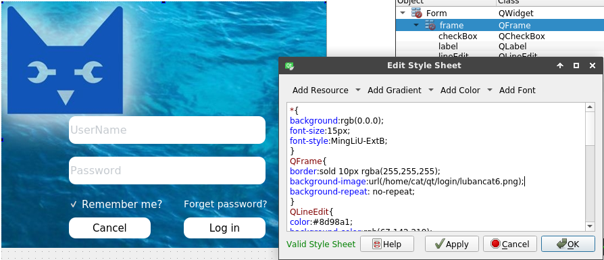Open the Add Resource dropdown arrow
604x260 pixels.
point(358,90)
